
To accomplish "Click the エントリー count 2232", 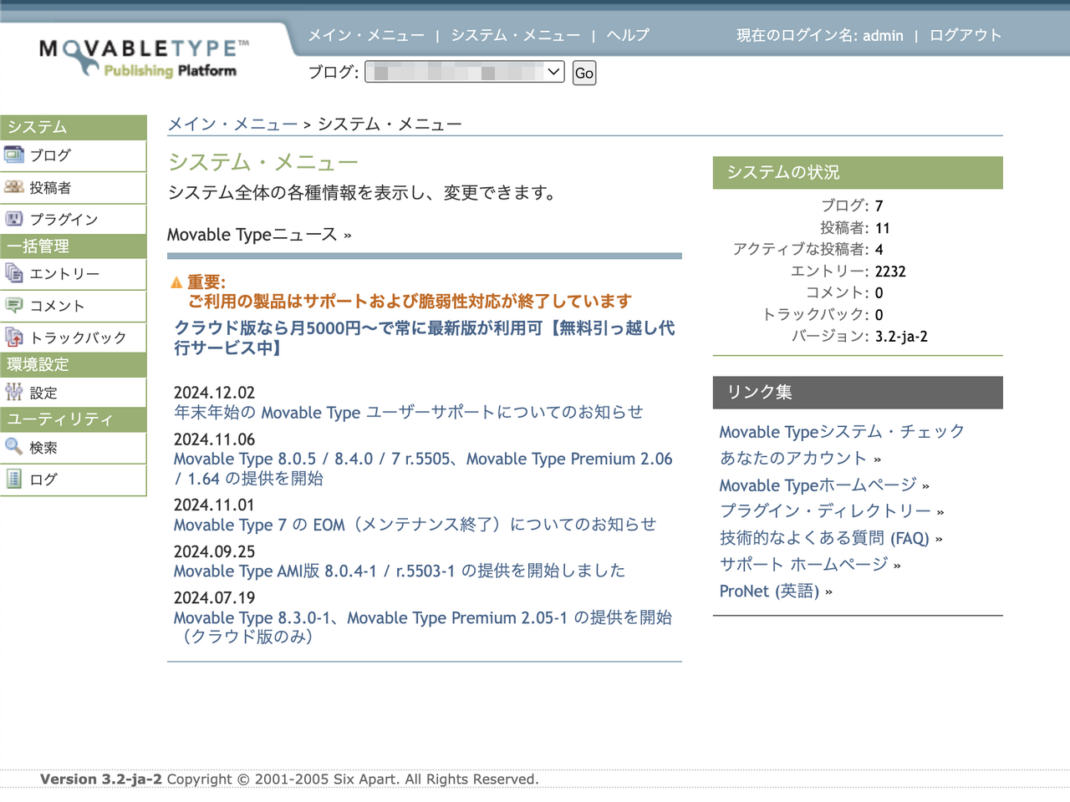I will (890, 272).
